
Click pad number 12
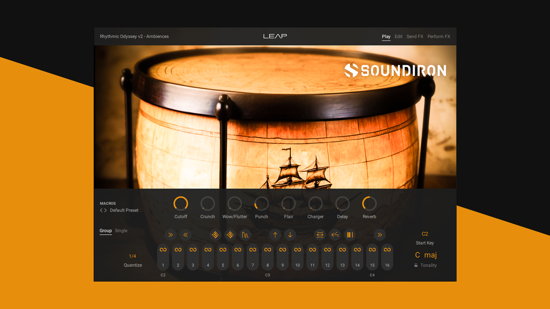click(328, 257)
